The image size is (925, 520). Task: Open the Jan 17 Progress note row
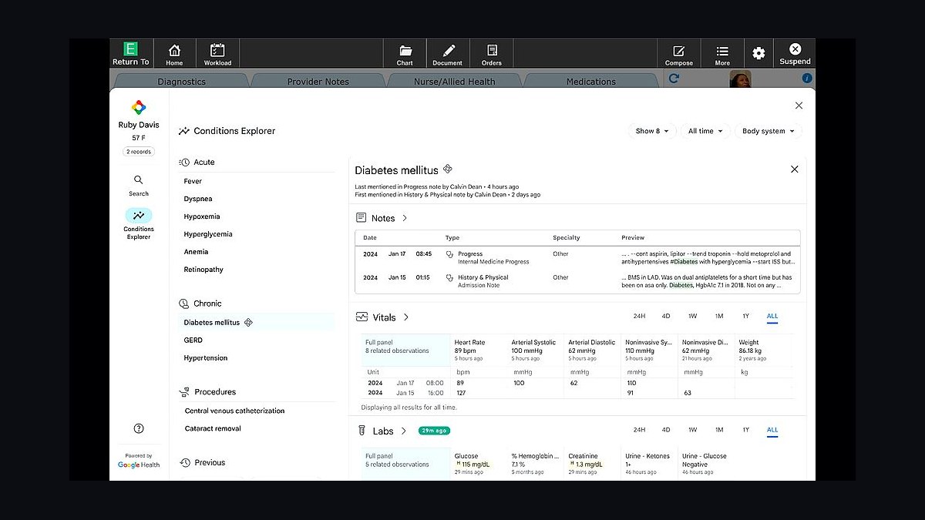click(x=577, y=257)
